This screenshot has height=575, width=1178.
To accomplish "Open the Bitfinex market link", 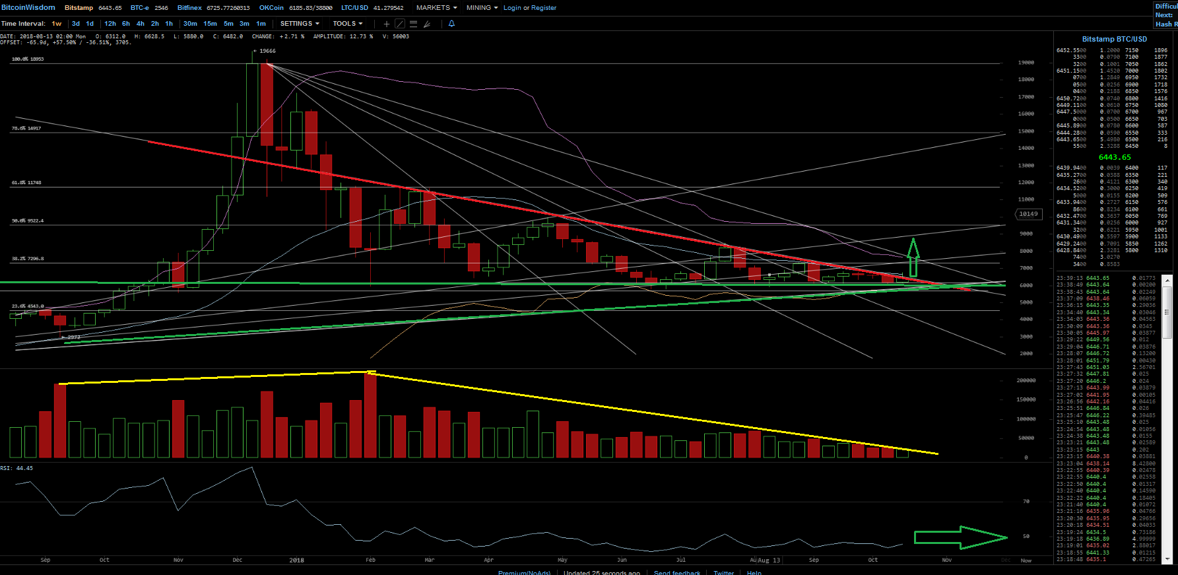I will click(x=189, y=8).
